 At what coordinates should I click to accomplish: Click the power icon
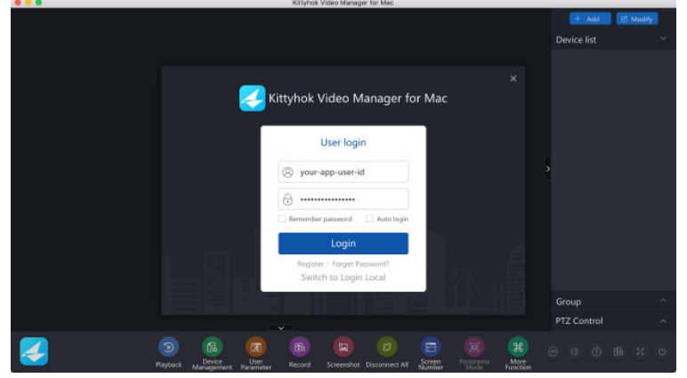(x=662, y=351)
